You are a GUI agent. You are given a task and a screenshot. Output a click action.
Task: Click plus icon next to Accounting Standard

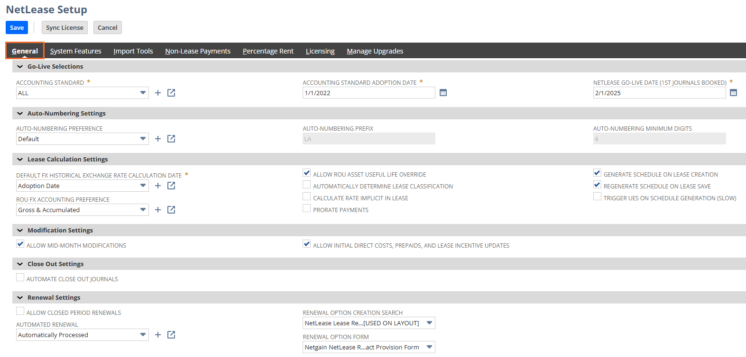pyautogui.click(x=158, y=93)
